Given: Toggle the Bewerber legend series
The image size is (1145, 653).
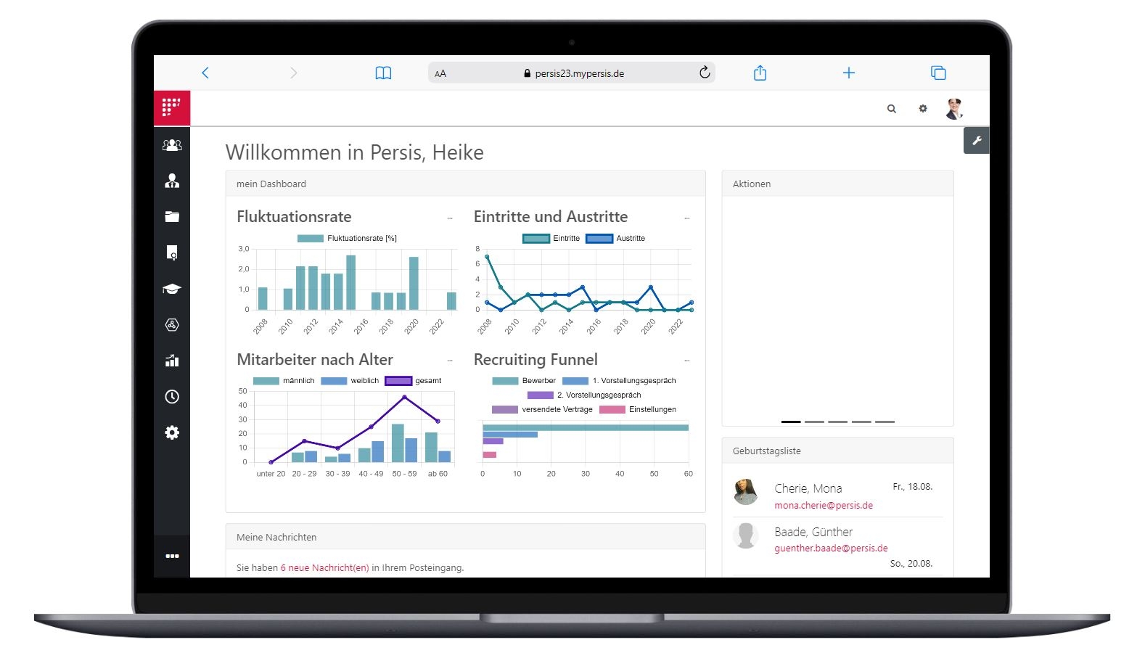Looking at the screenshot, I should [x=524, y=380].
